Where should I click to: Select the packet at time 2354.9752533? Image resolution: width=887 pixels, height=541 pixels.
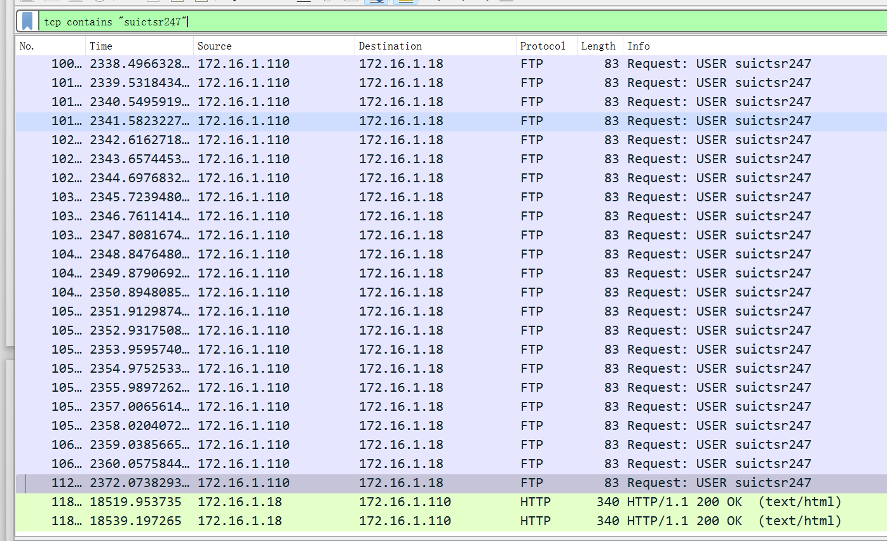pos(451,368)
